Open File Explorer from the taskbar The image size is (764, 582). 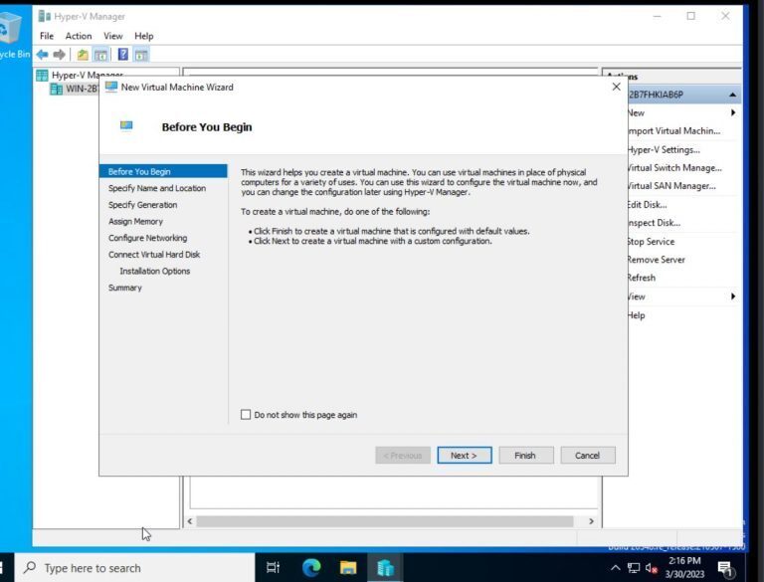click(x=348, y=567)
